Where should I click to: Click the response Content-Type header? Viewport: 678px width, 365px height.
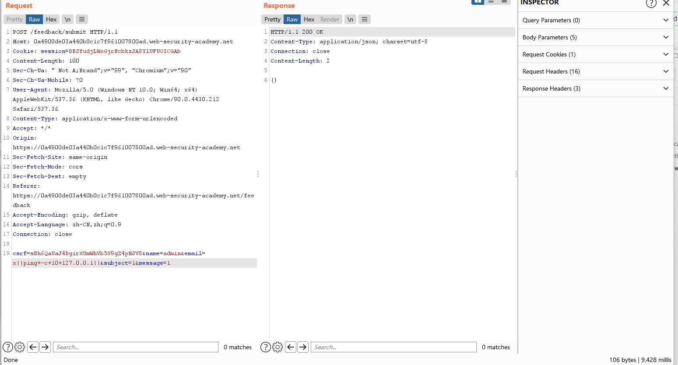pos(349,42)
